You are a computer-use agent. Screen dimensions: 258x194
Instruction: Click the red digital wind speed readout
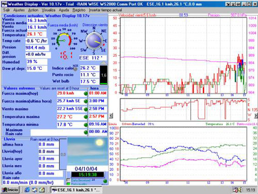pos(66,55)
